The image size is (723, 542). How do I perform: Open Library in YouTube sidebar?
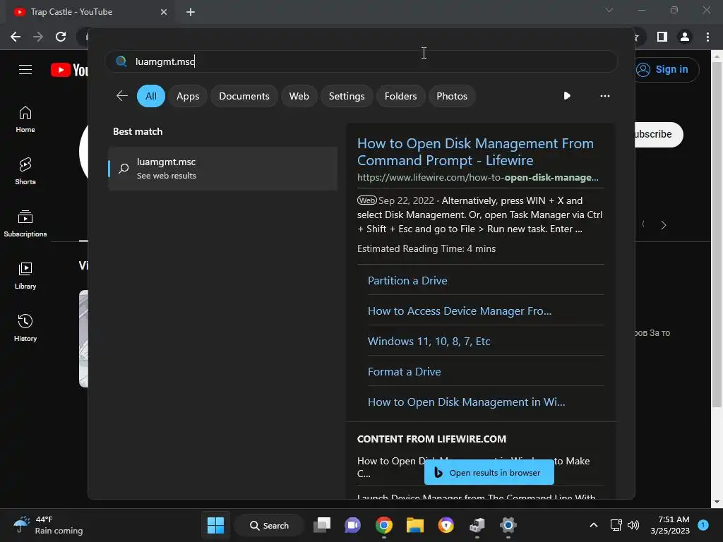pos(25,276)
